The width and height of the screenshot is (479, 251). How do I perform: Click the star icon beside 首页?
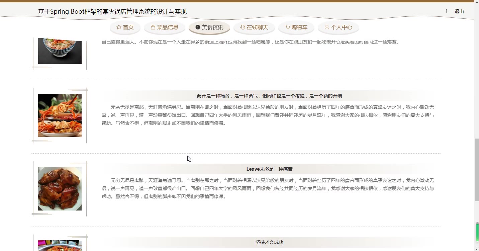[x=119, y=27]
